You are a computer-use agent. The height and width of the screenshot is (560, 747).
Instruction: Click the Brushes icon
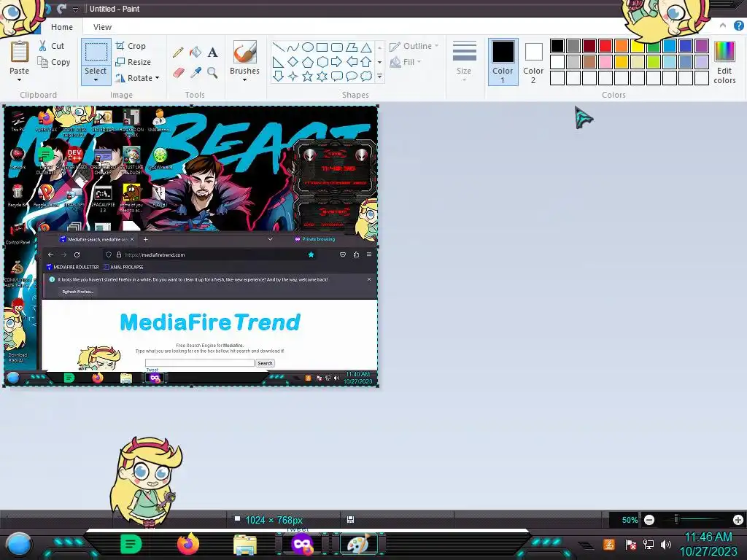(245, 52)
